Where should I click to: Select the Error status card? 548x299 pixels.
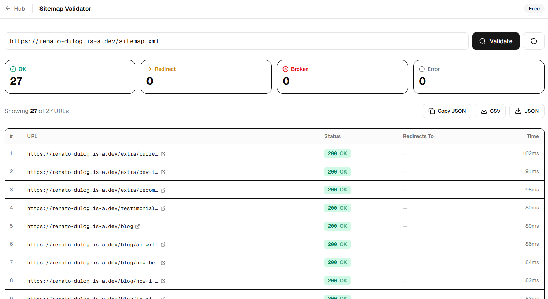(x=479, y=77)
